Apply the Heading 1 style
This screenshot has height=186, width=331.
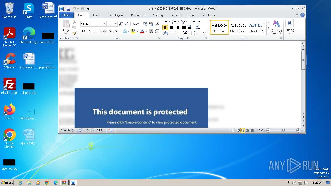tap(257, 27)
